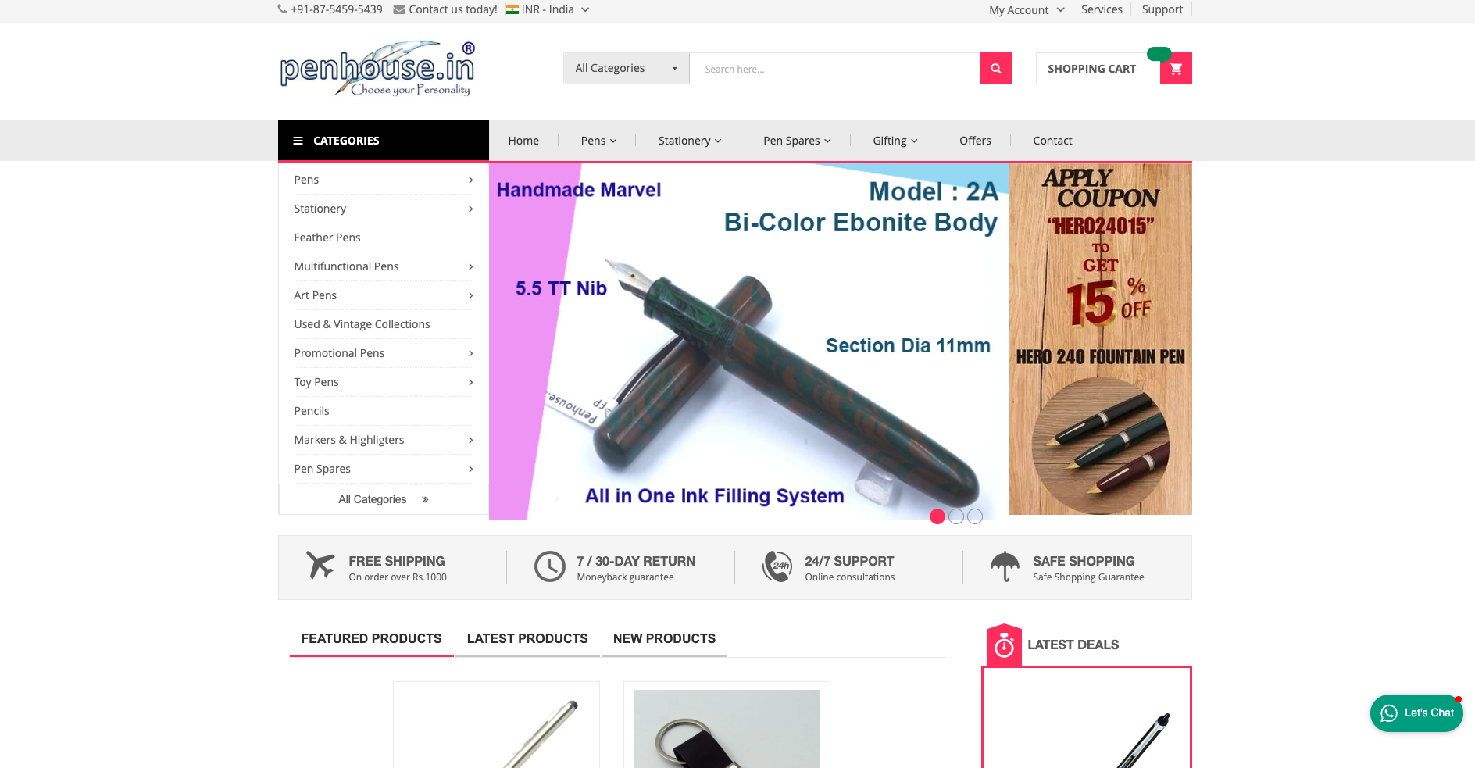
Task: Click the search here input field
Action: [834, 69]
